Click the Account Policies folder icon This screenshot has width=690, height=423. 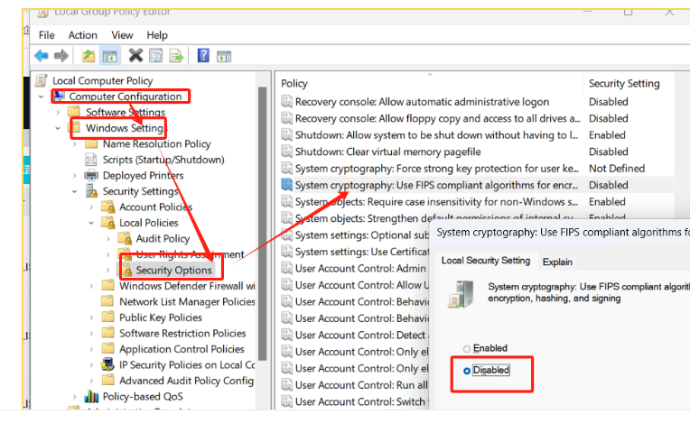click(107, 207)
